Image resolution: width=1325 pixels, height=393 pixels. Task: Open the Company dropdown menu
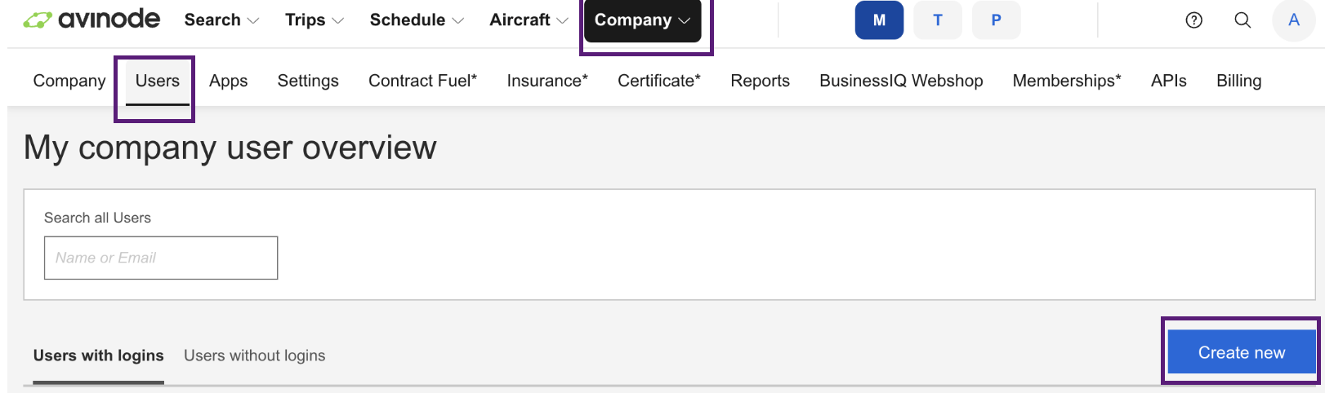coord(642,20)
